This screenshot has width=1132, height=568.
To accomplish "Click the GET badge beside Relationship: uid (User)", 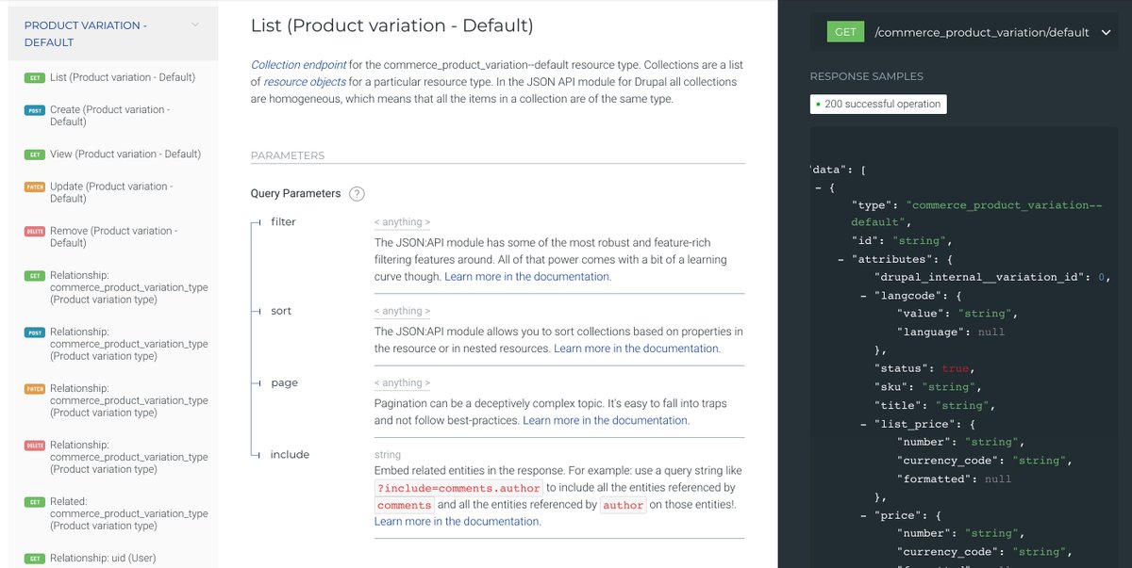I will point(35,559).
